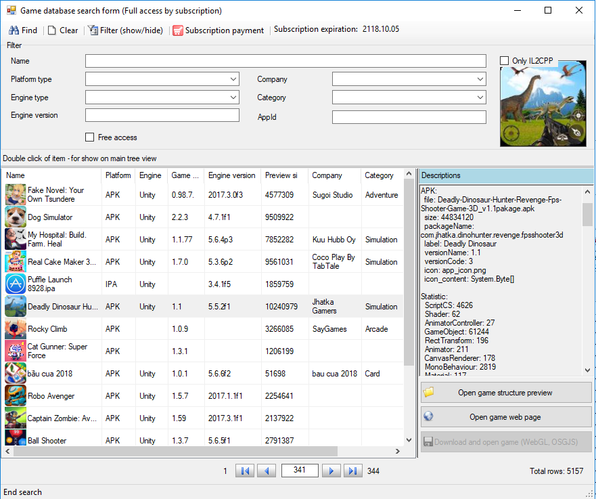The height and width of the screenshot is (499, 596).
Task: Click the Rocky Climb game icon
Action: (16, 329)
